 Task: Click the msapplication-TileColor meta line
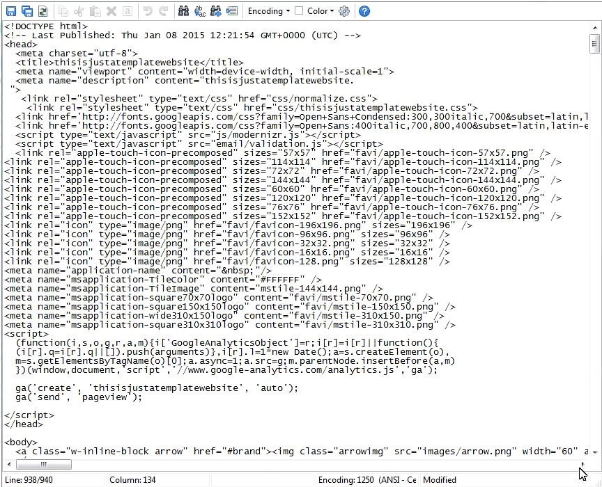[x=163, y=280]
